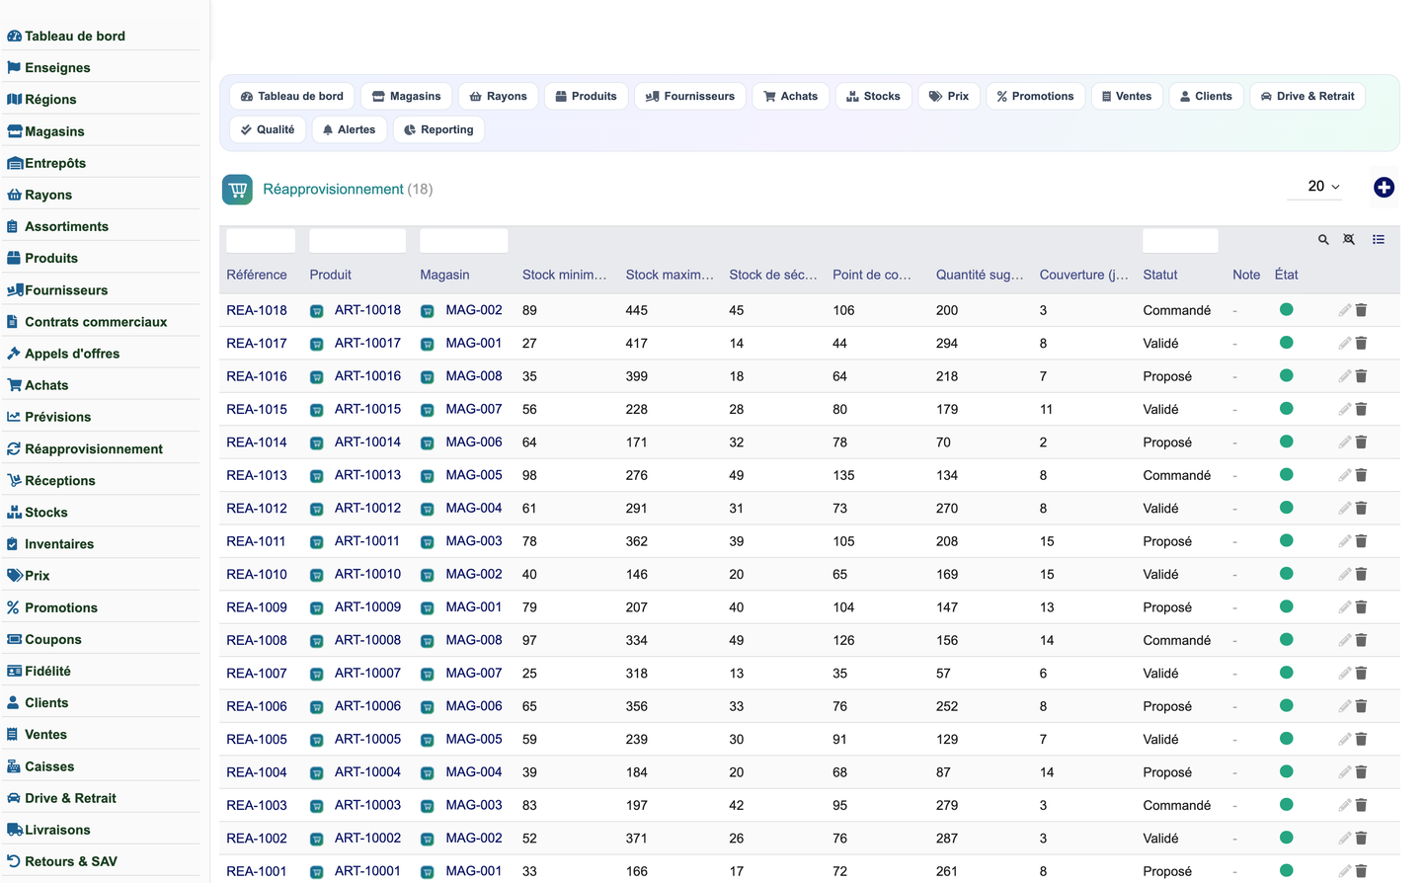Click the blue plus add record icon
Viewport: 1427px width, 883px height.
click(x=1384, y=187)
